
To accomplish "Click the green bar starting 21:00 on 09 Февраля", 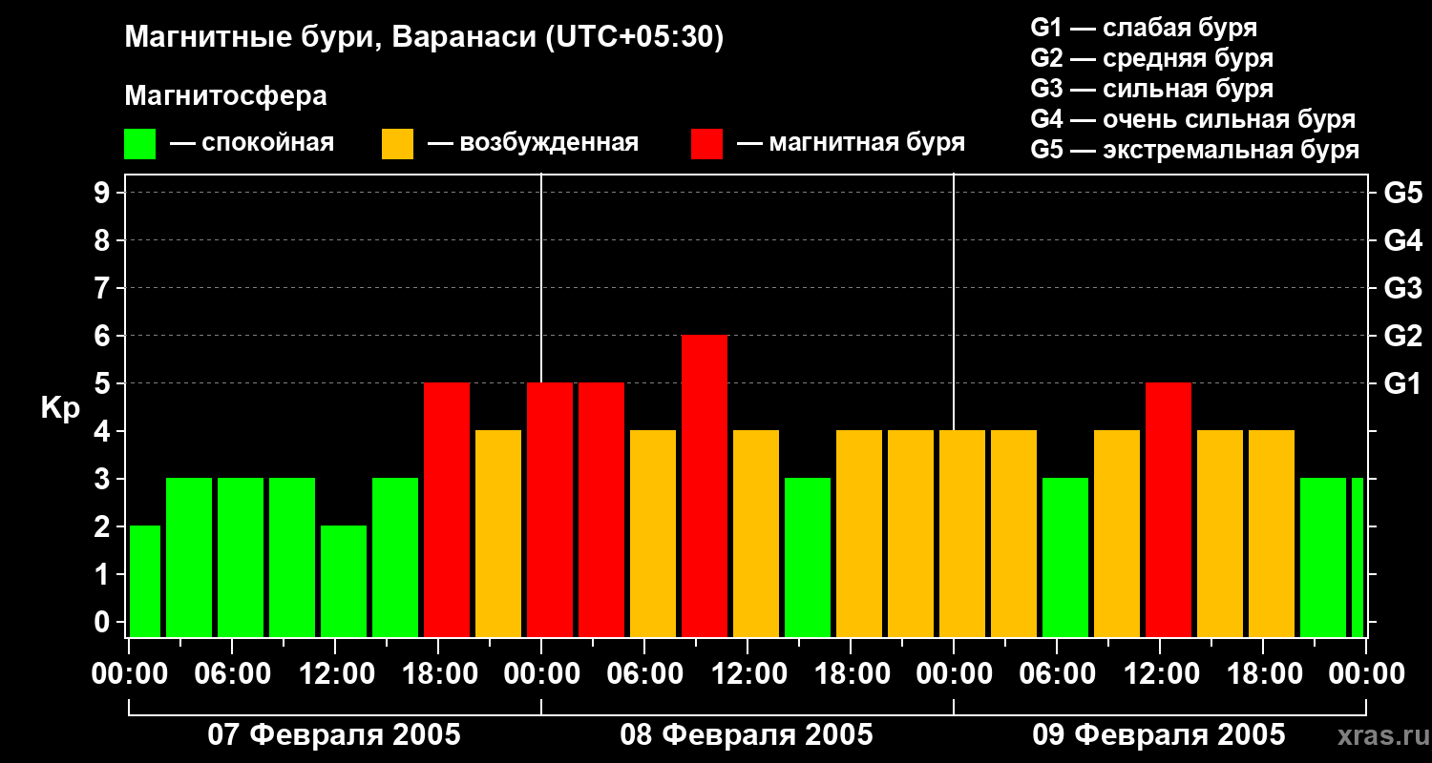I will 1323,558.
